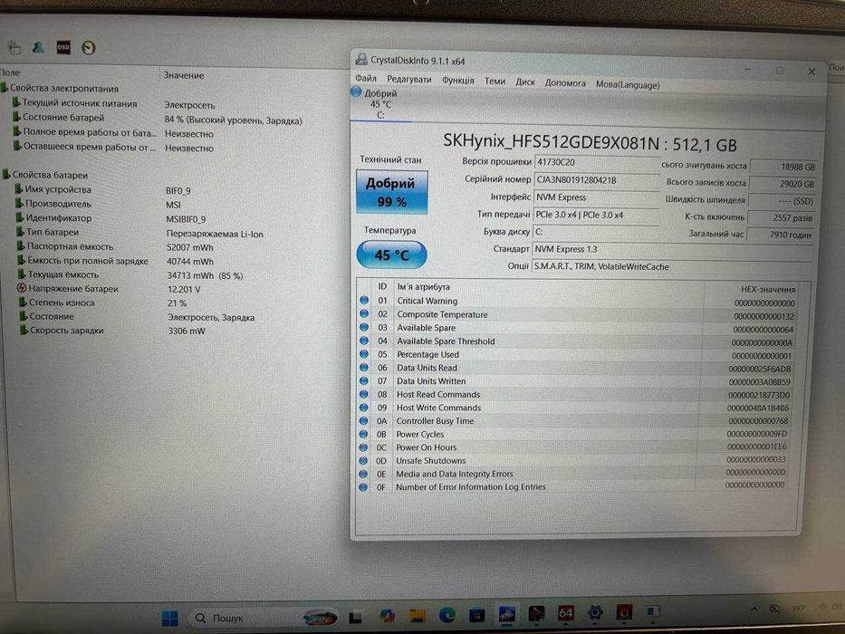Screen dimensions: 845x634
Task: Click the Версія прошивки field 41730C20
Action: click(597, 162)
